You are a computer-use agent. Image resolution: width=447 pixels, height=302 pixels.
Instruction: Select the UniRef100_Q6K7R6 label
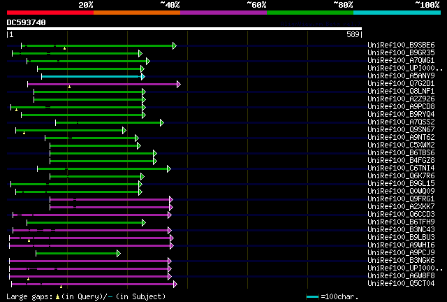point(401,176)
